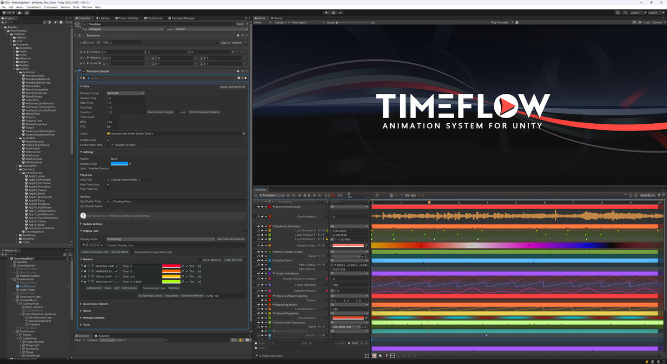Image resolution: width=667 pixels, height=364 pixels.
Task: Click the record button in the Timeflow toolbar
Action: (288, 195)
